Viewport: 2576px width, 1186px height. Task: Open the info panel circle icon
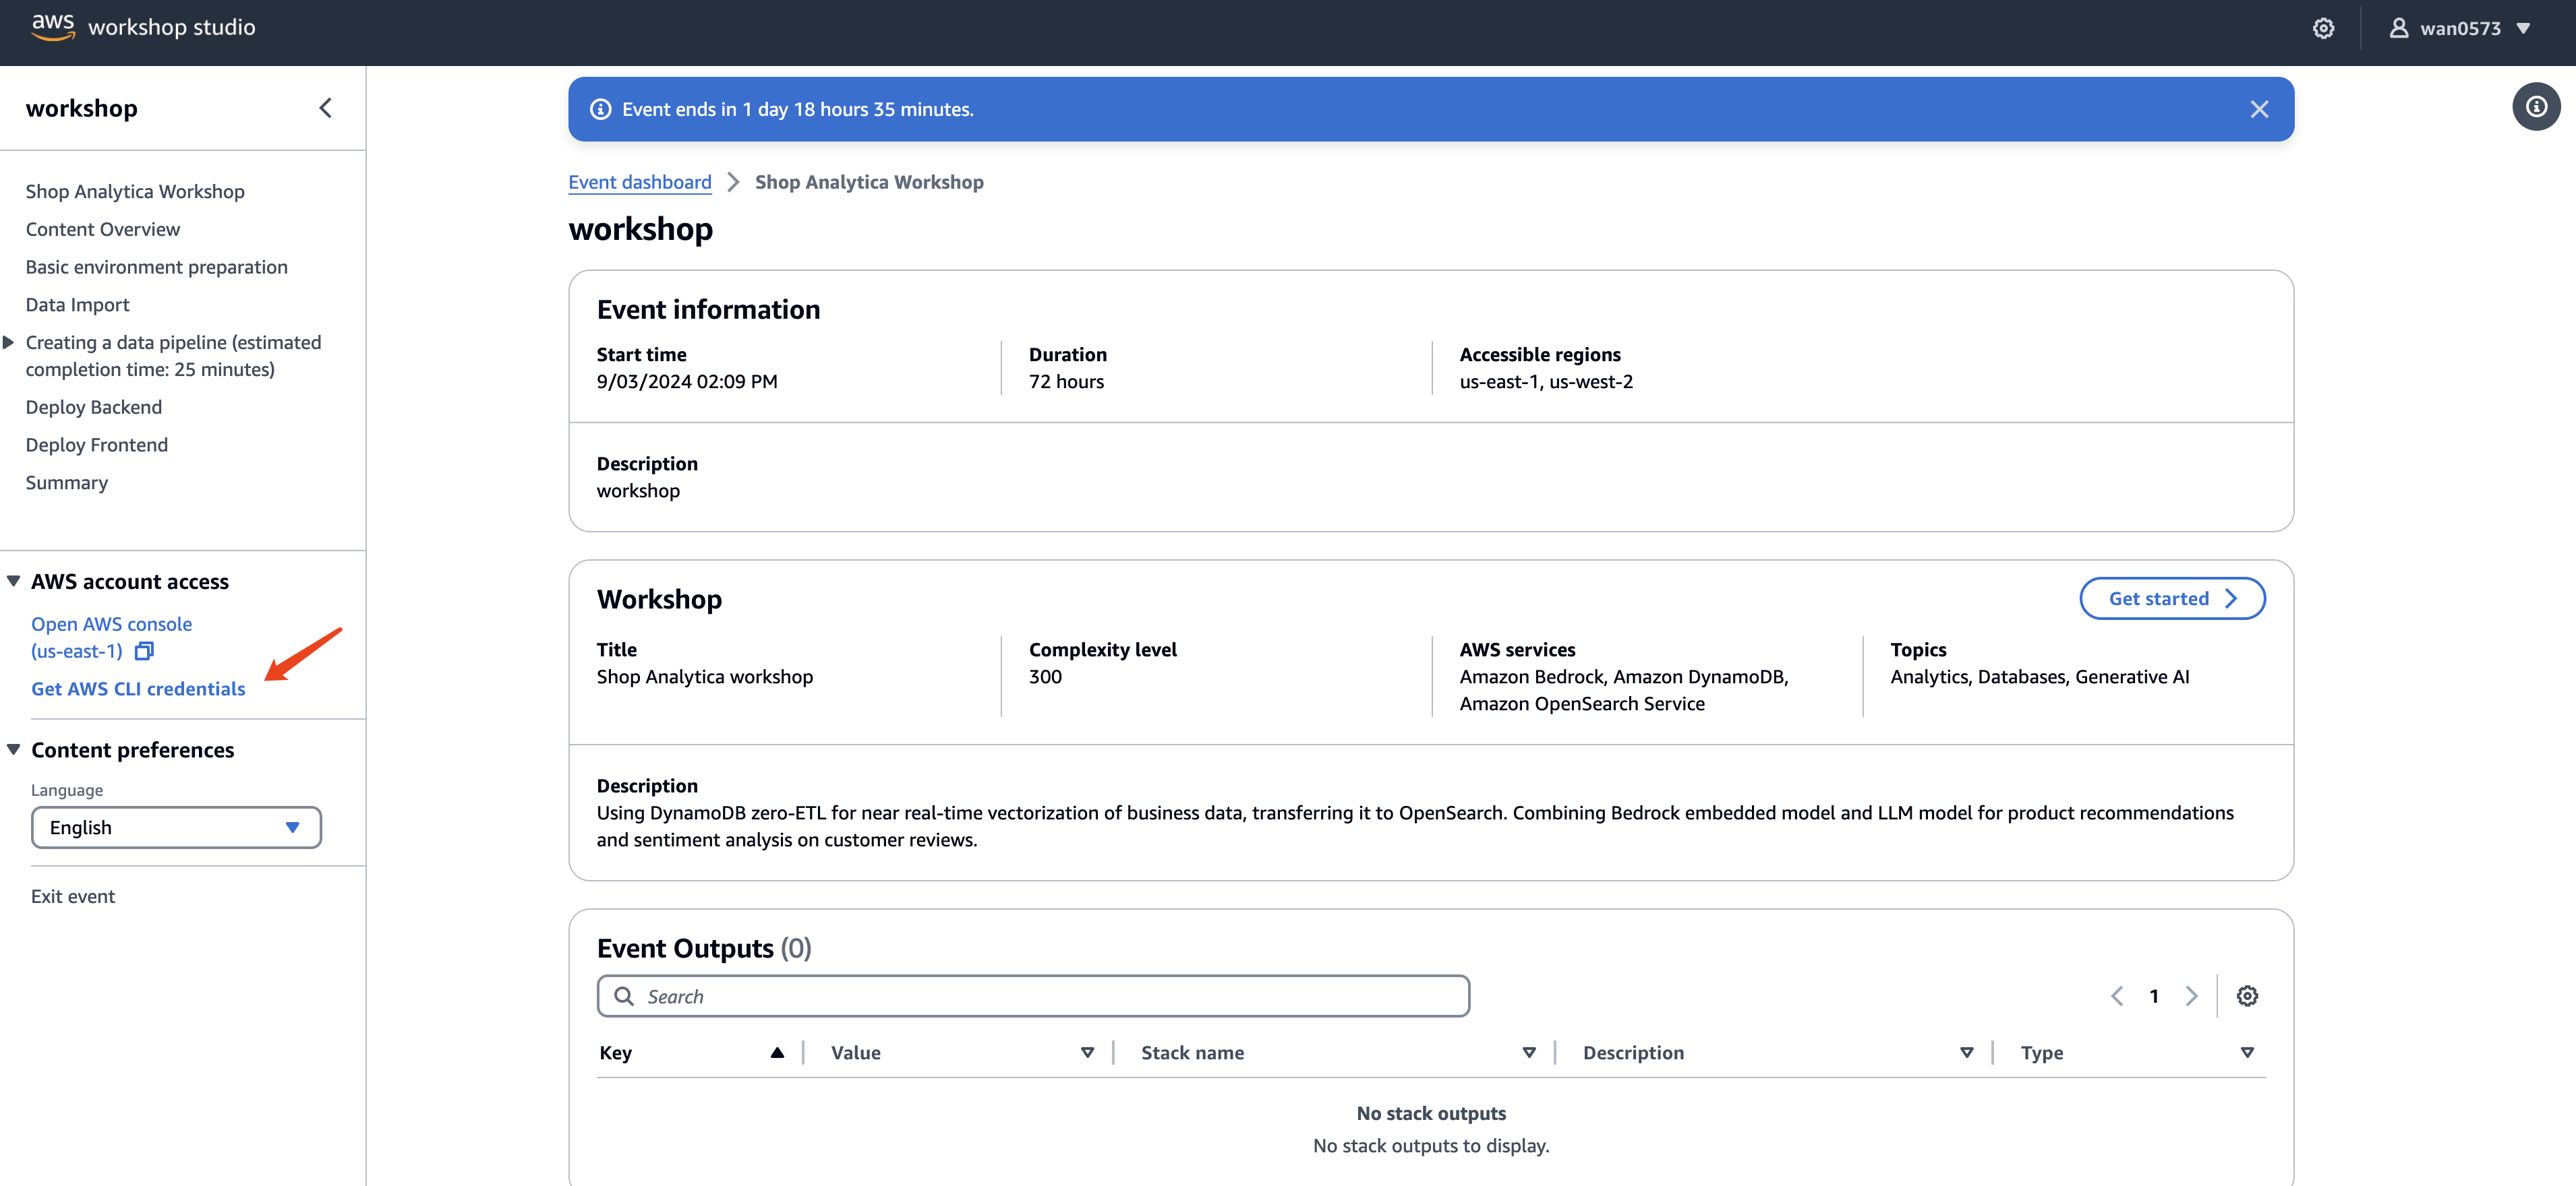2535,107
